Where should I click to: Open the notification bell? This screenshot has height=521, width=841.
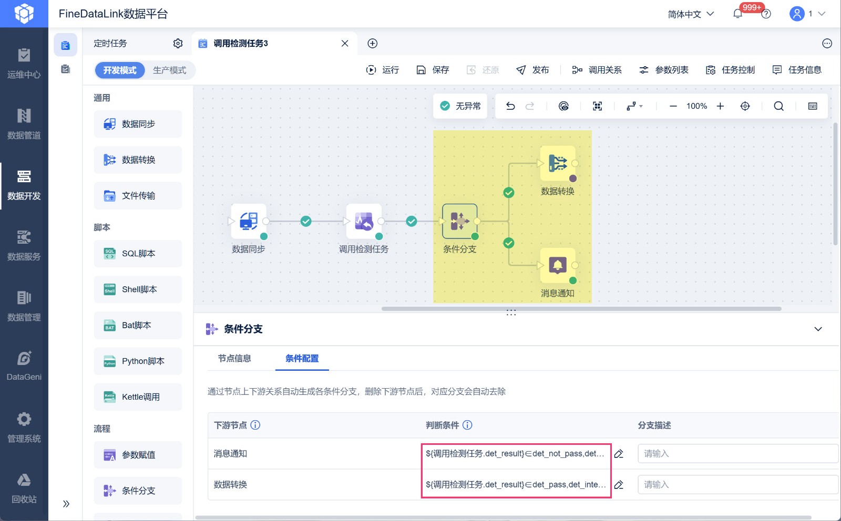(x=737, y=14)
